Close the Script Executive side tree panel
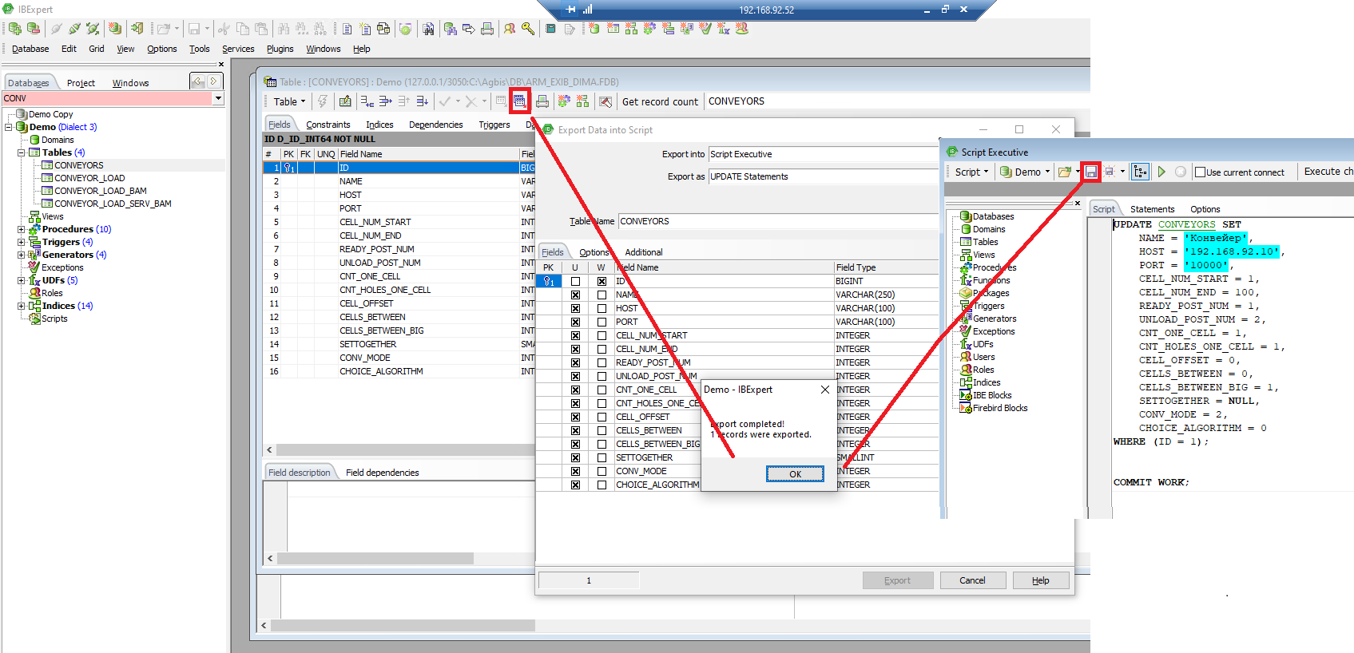Screen dimensions: 1354x653 [x=1078, y=204]
